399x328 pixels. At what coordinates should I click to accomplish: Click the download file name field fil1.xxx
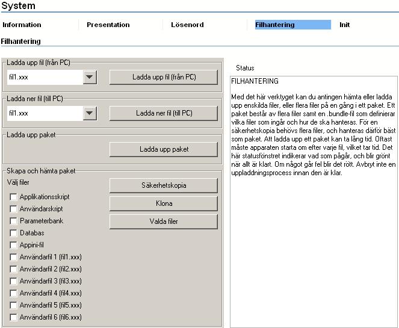(x=45, y=113)
